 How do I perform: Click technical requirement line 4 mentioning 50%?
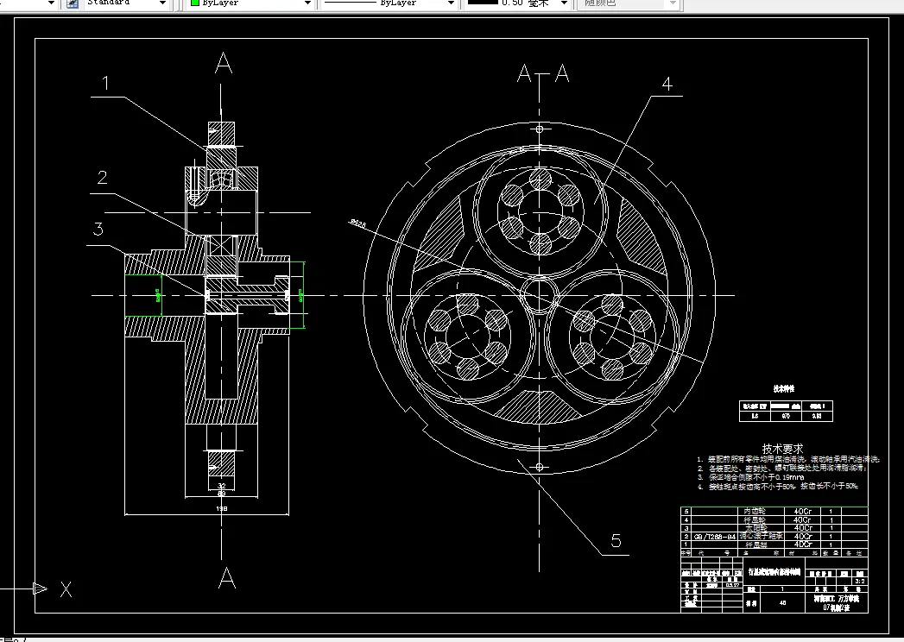(778, 487)
